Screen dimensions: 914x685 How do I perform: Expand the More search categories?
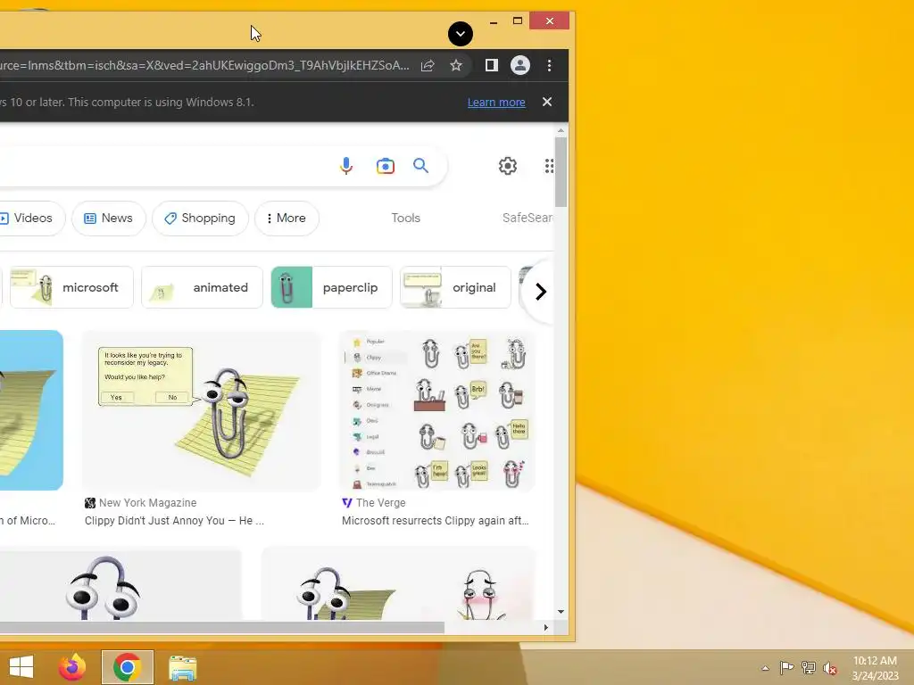pyautogui.click(x=287, y=218)
